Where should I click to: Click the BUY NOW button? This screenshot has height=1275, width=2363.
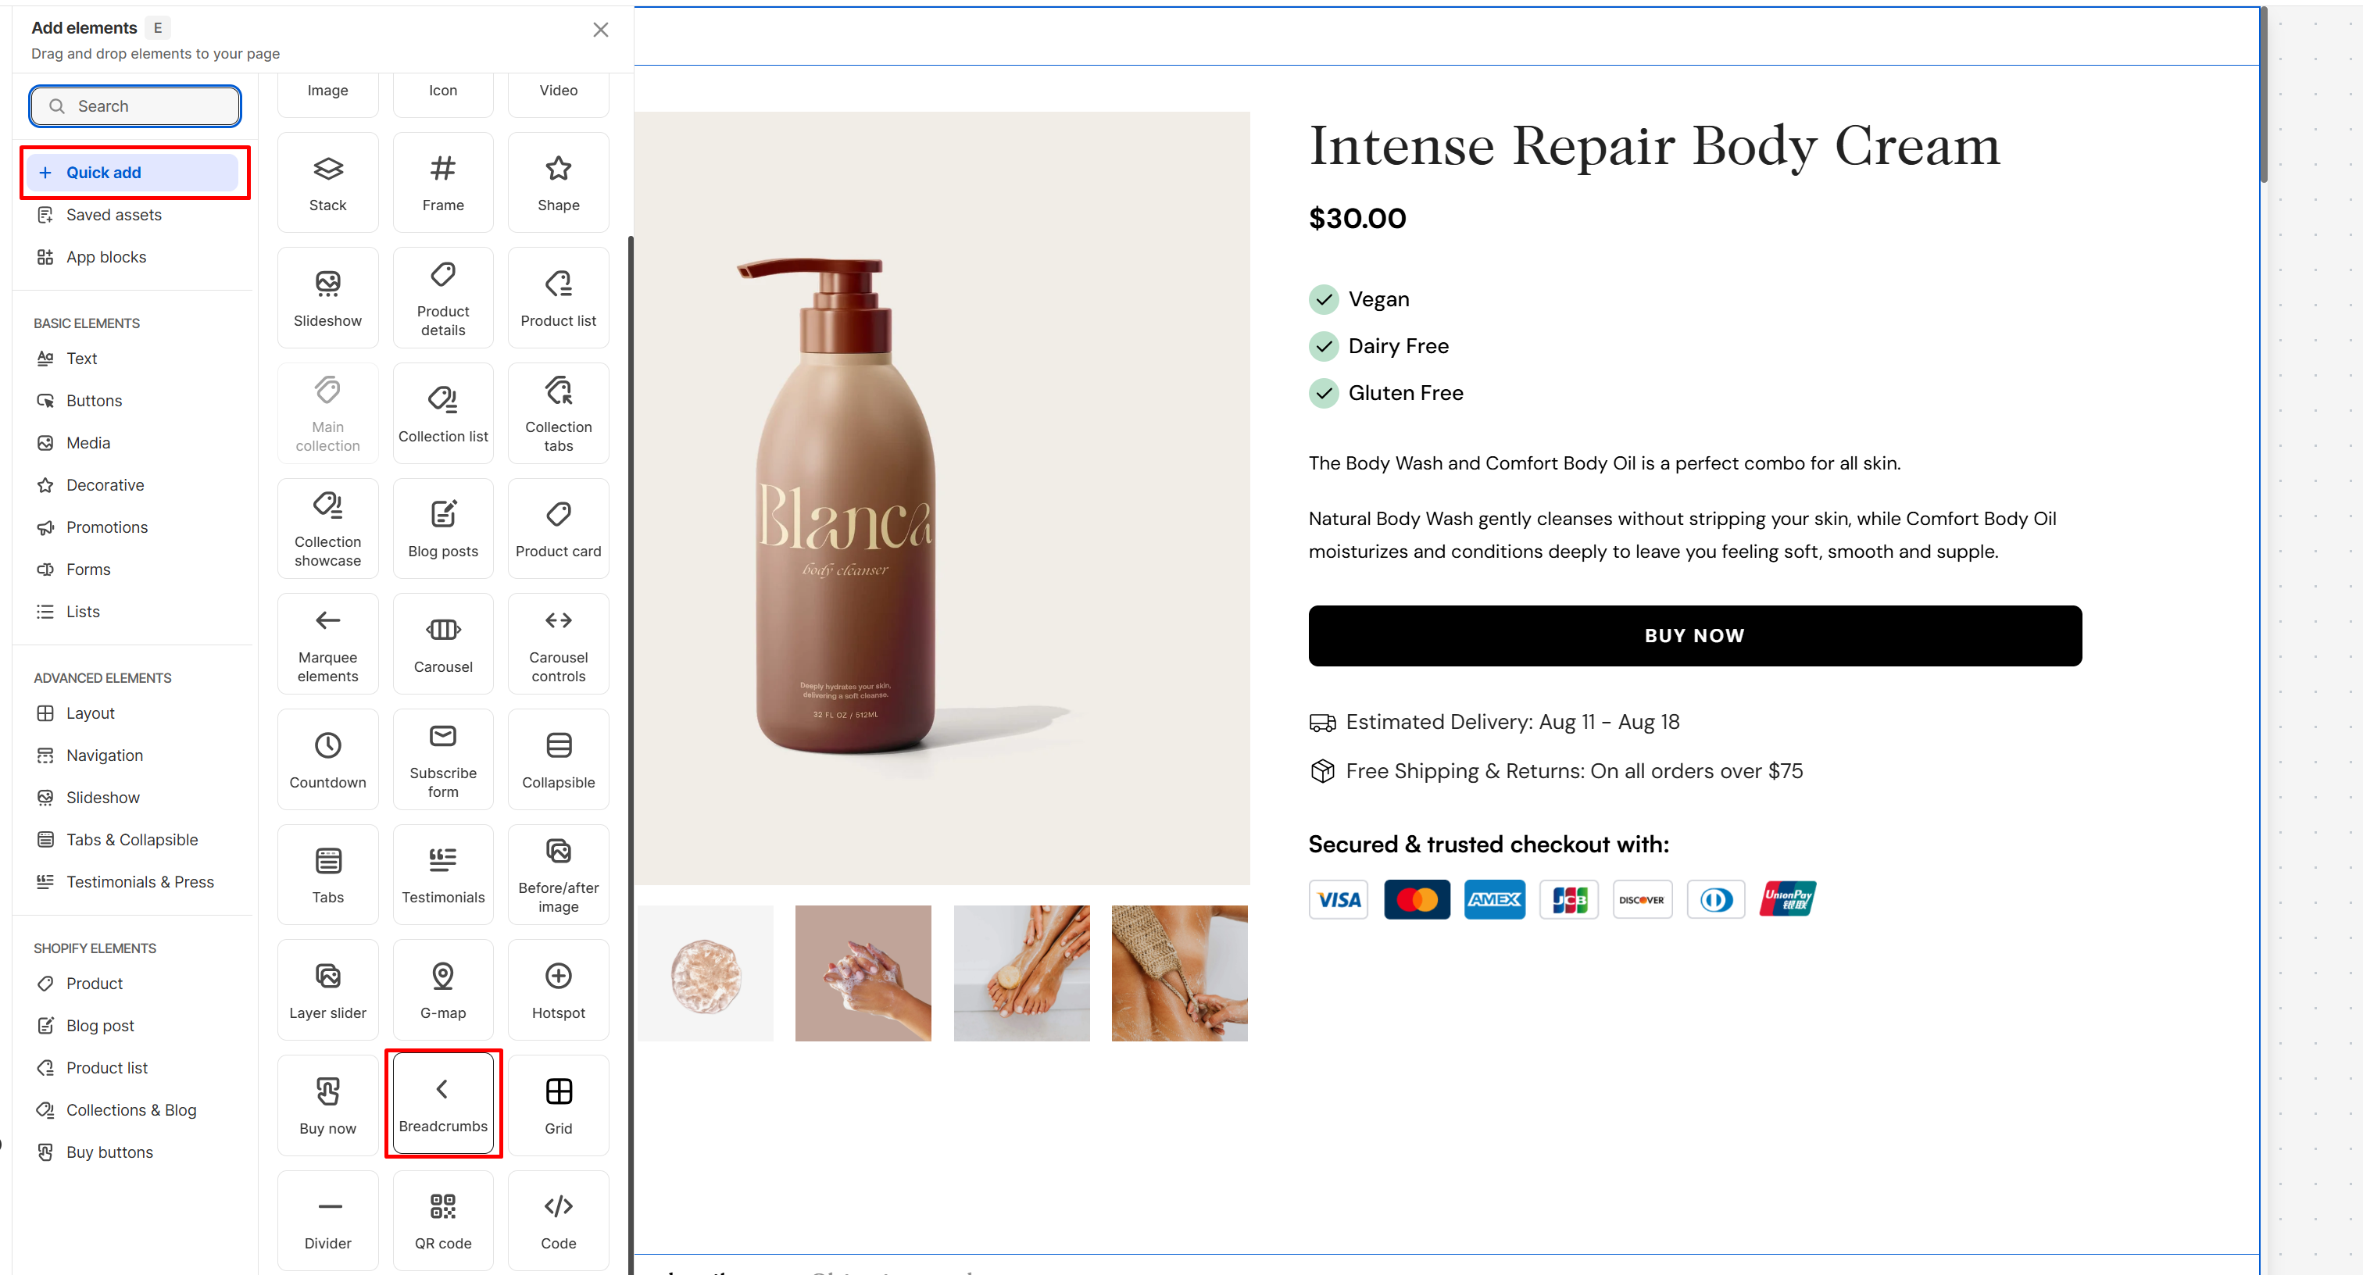1694,636
